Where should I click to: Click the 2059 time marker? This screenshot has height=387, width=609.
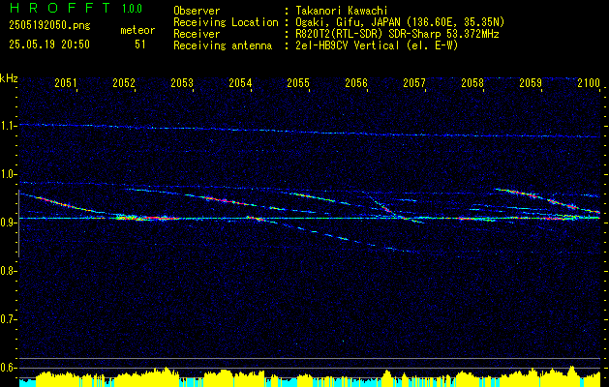click(x=531, y=82)
